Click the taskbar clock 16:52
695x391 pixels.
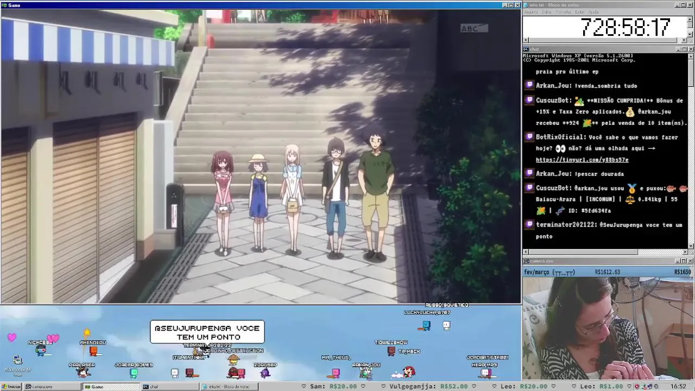point(678,387)
